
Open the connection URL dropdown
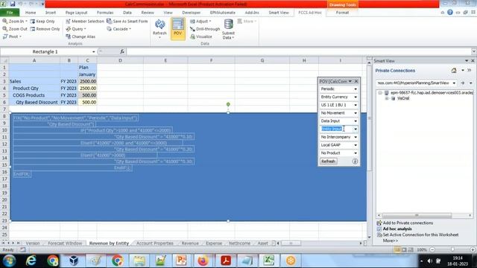tap(454, 83)
